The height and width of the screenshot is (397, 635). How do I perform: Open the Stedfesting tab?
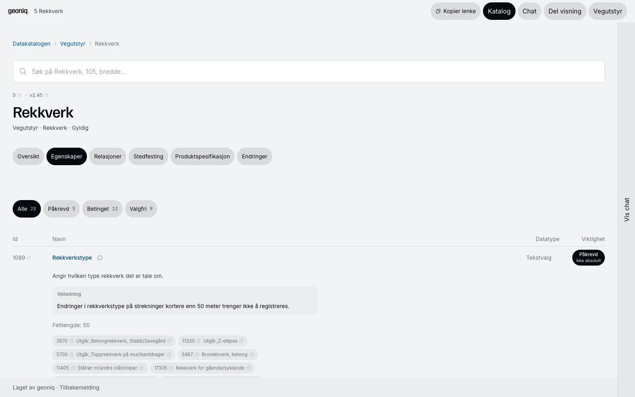point(148,156)
